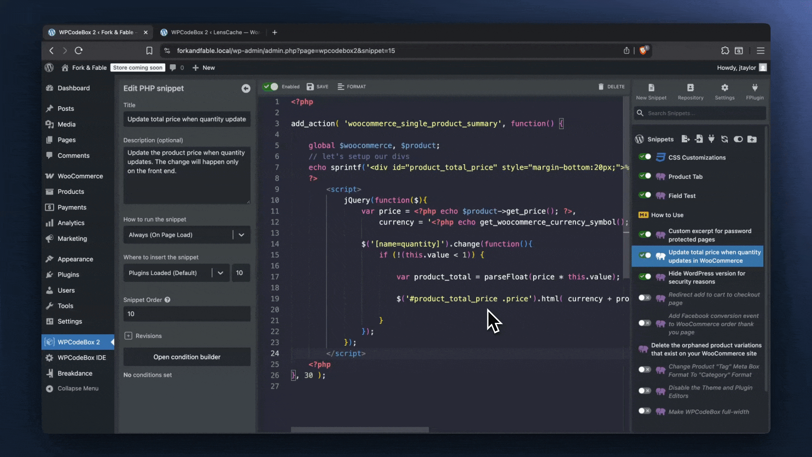Screen dimensions: 812x457
Task: Click the Snippet Order input field
Action: pyautogui.click(x=187, y=314)
